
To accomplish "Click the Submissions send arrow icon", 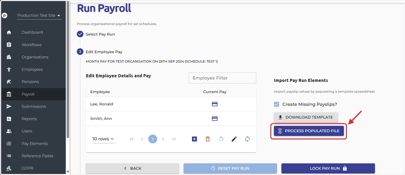I will pyautogui.click(x=9, y=106).
